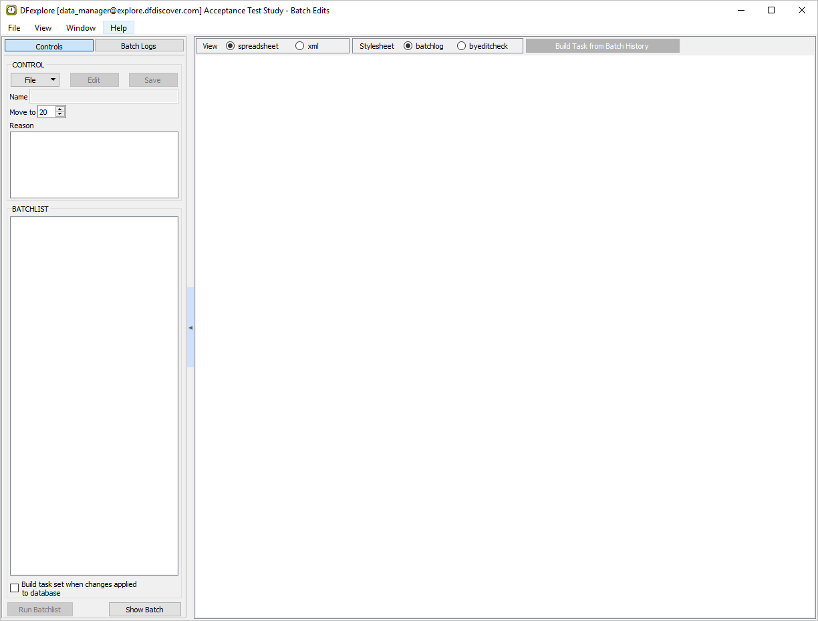Image resolution: width=818 pixels, height=621 pixels.
Task: Click the Move to number field
Action: click(x=46, y=112)
